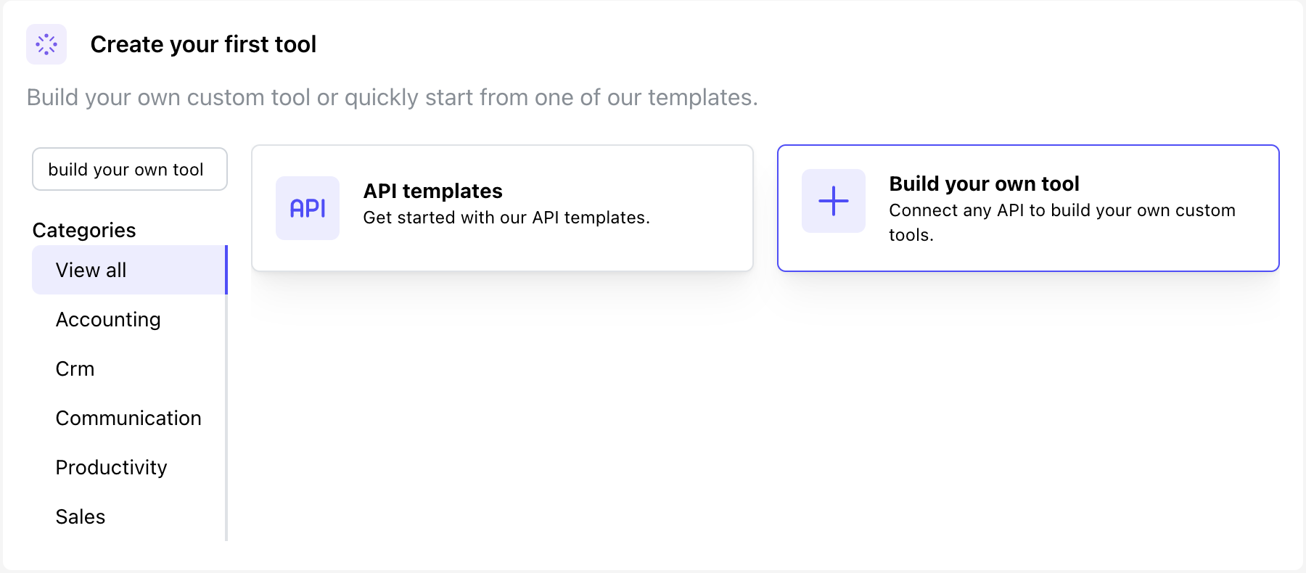Select the View all category
1306x573 pixels.
click(x=91, y=270)
